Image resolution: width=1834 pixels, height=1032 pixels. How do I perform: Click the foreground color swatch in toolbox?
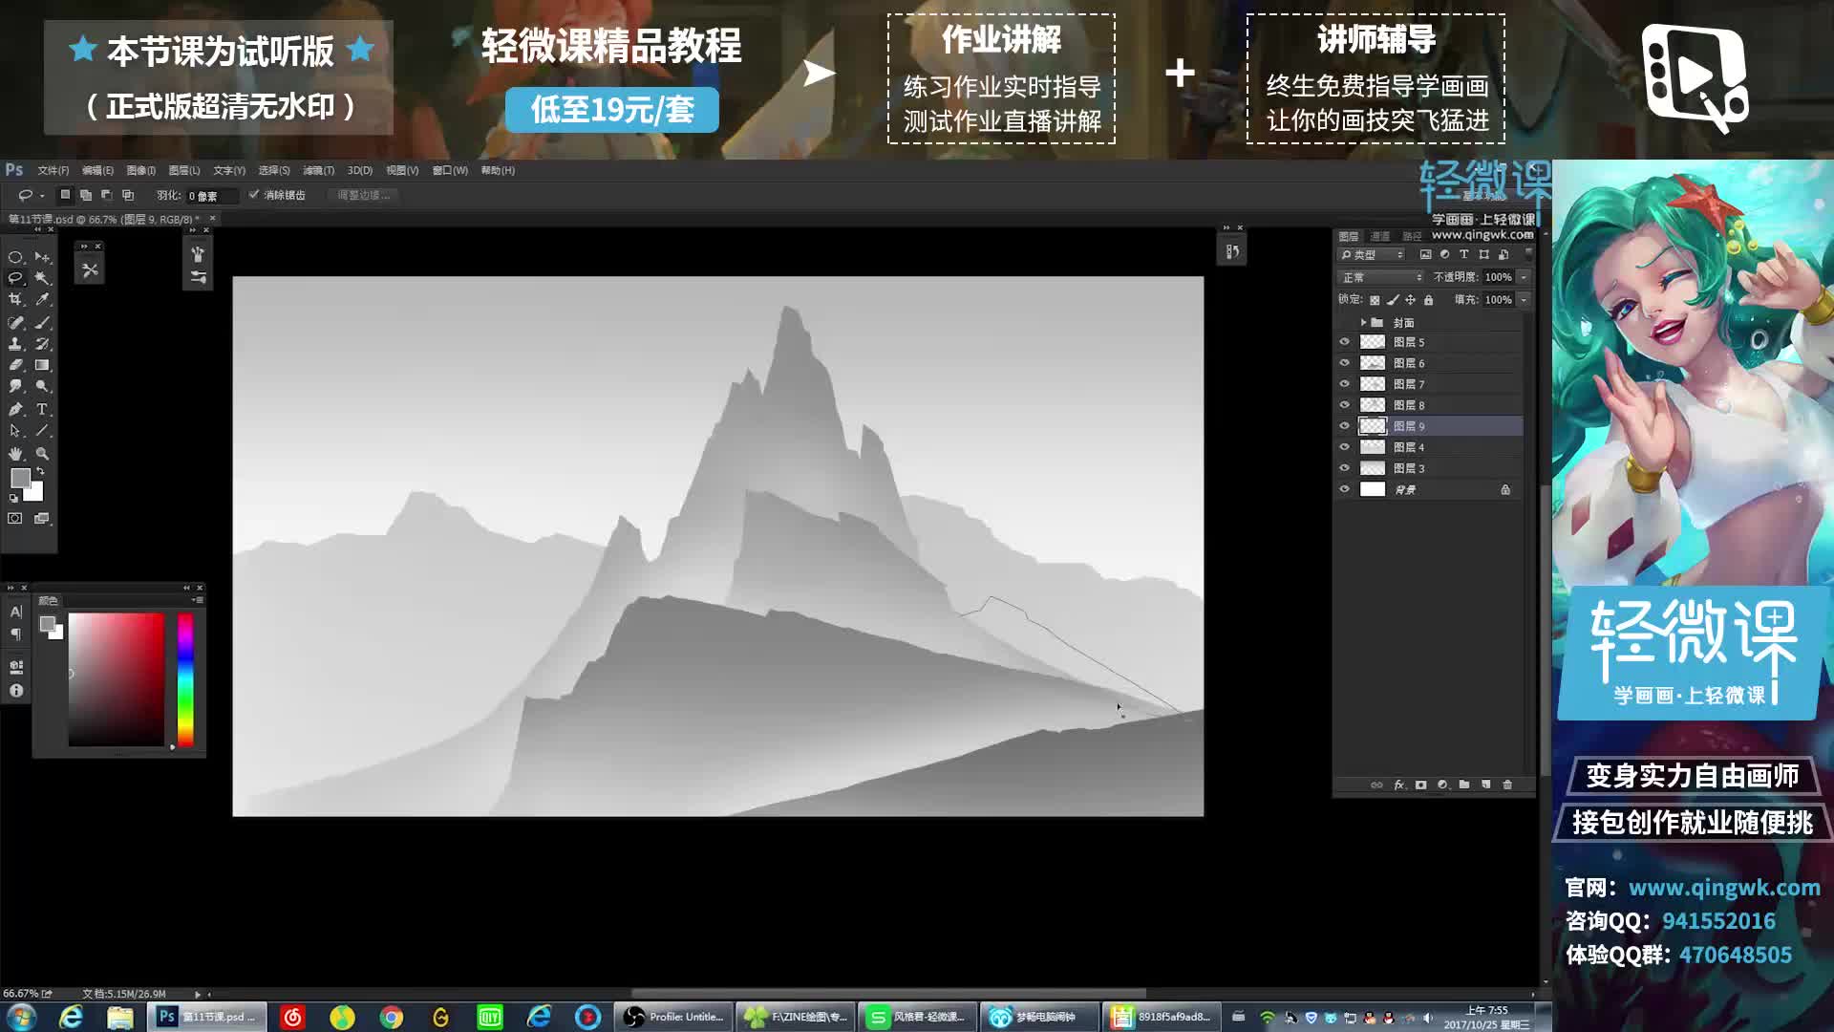tap(20, 478)
